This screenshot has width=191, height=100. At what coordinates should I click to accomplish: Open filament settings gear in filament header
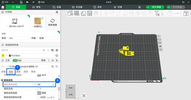tap(57, 50)
